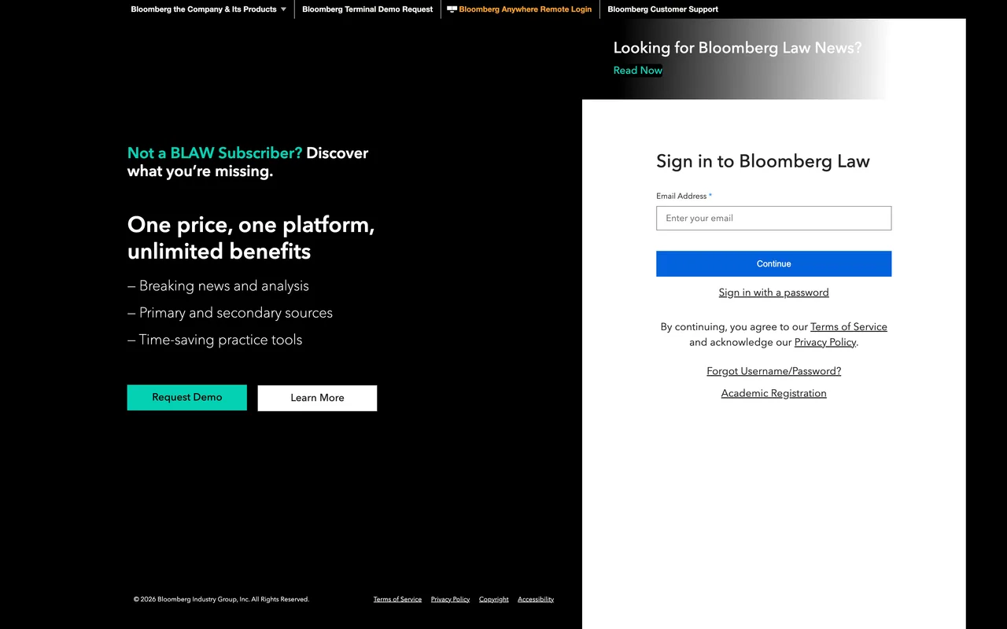The width and height of the screenshot is (1007, 629).
Task: Click the Request Demo button
Action: click(187, 397)
